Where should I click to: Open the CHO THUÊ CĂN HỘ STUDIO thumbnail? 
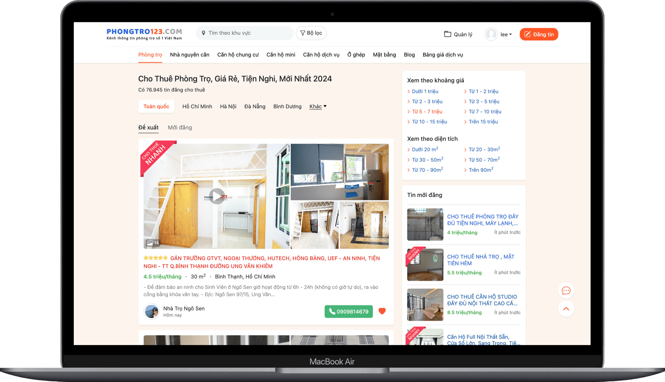[425, 304]
